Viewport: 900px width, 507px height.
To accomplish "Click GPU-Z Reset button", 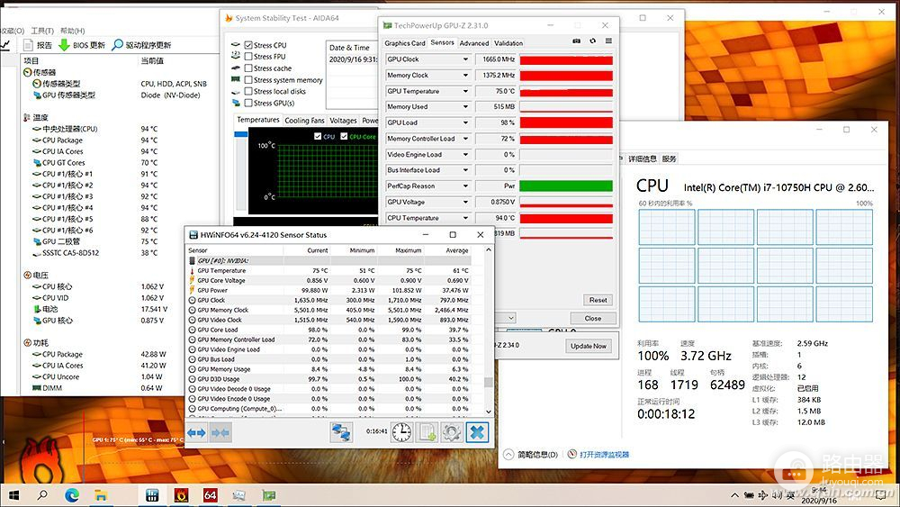I will (598, 300).
